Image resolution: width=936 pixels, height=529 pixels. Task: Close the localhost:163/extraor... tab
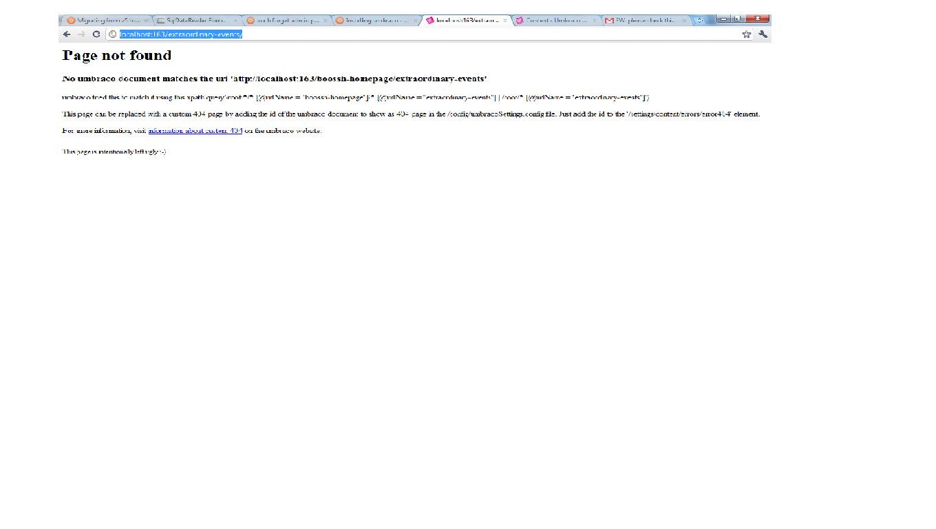pyautogui.click(x=504, y=21)
